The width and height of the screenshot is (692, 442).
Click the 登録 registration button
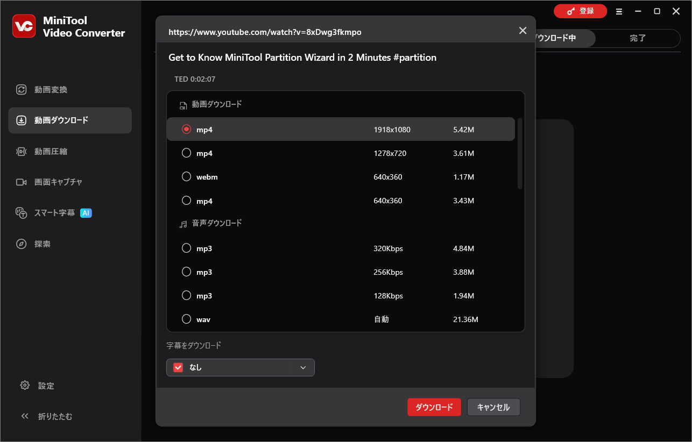[580, 11]
